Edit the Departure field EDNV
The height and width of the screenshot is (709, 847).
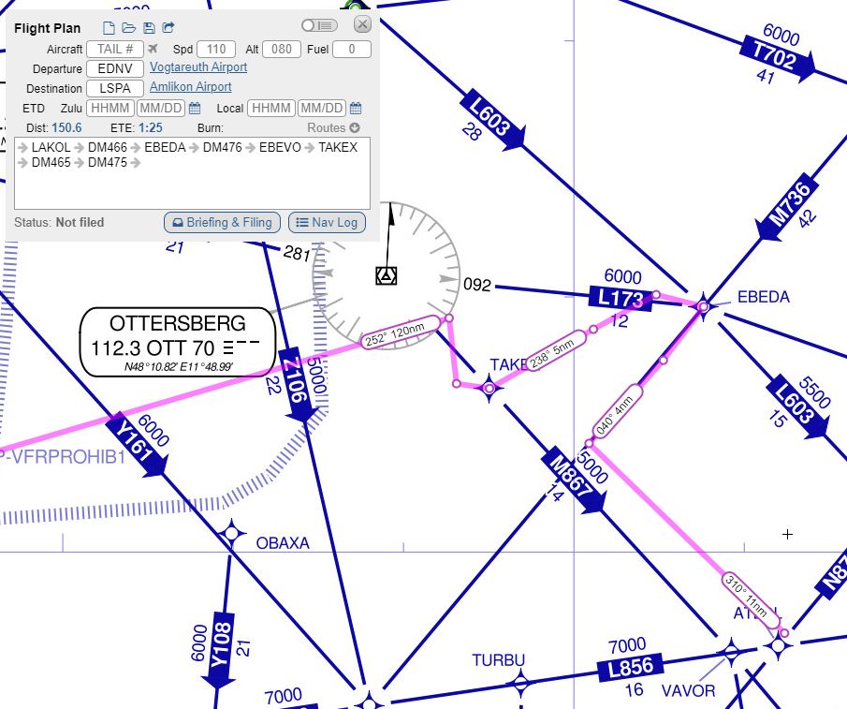(115, 68)
